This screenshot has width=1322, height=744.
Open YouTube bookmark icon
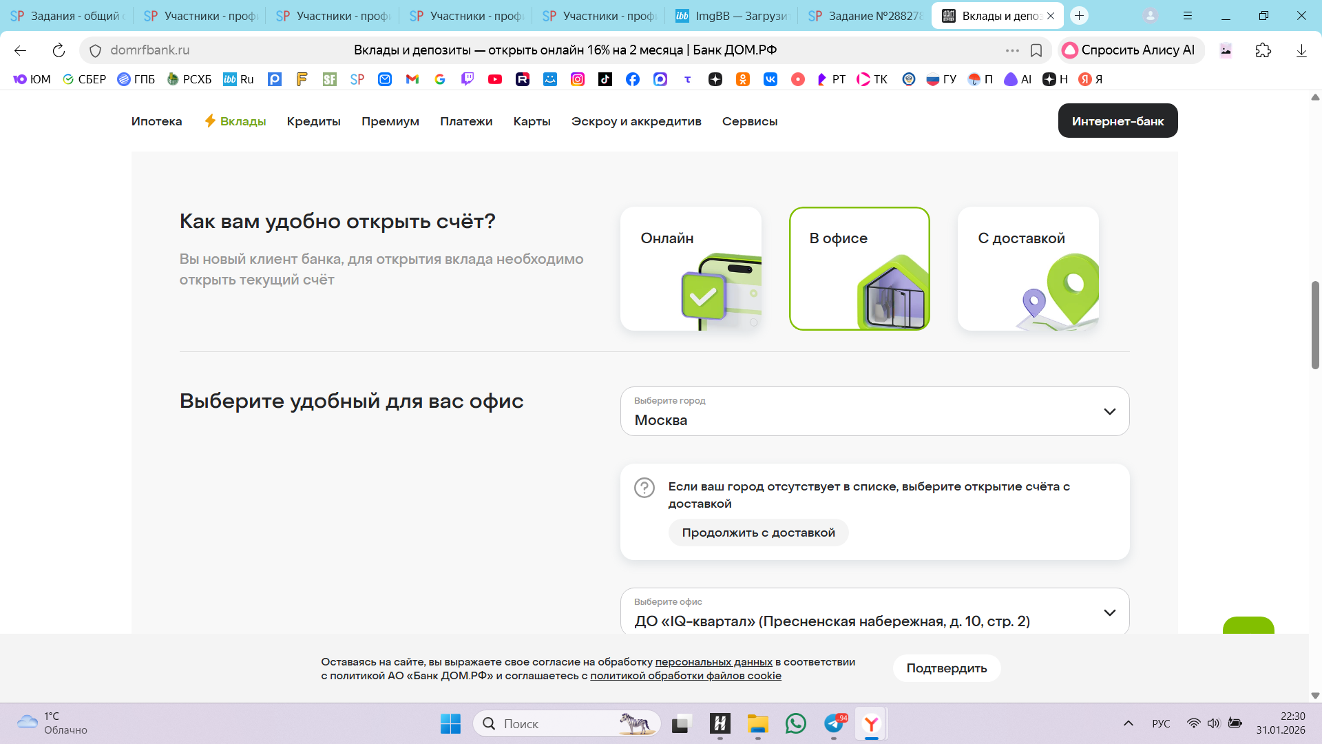coord(494,79)
